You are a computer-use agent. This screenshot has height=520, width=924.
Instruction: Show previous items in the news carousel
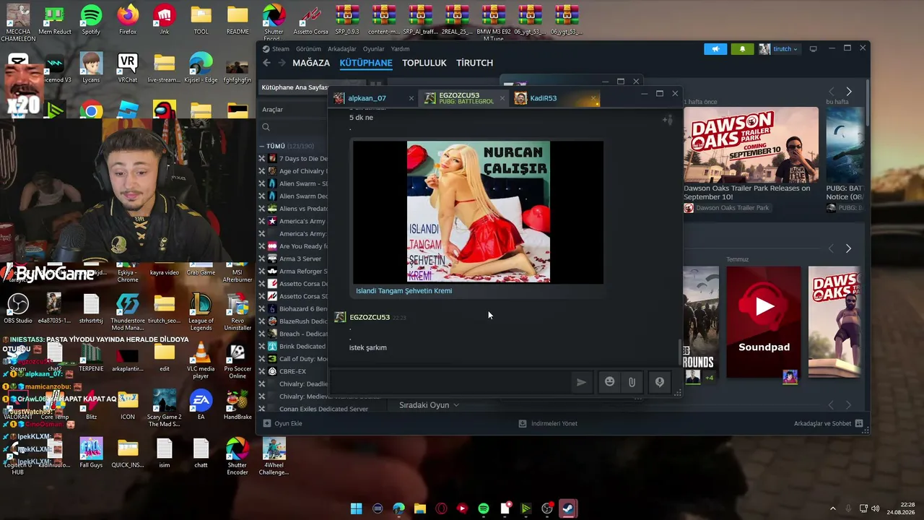832,92
